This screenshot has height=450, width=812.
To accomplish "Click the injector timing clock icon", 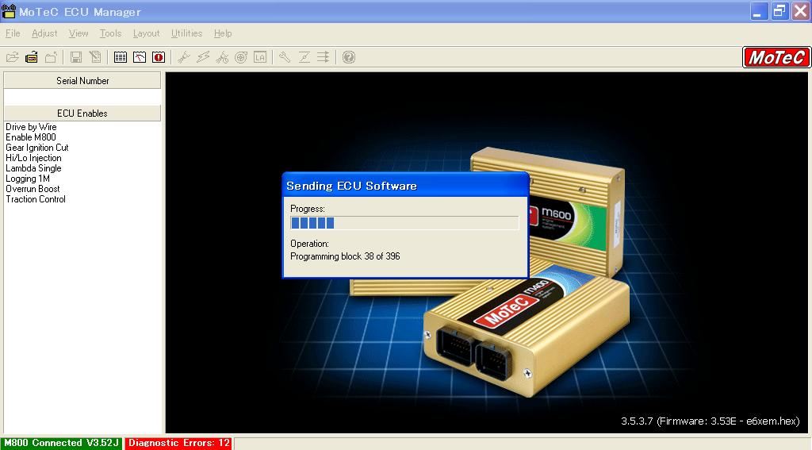I will 222,57.
